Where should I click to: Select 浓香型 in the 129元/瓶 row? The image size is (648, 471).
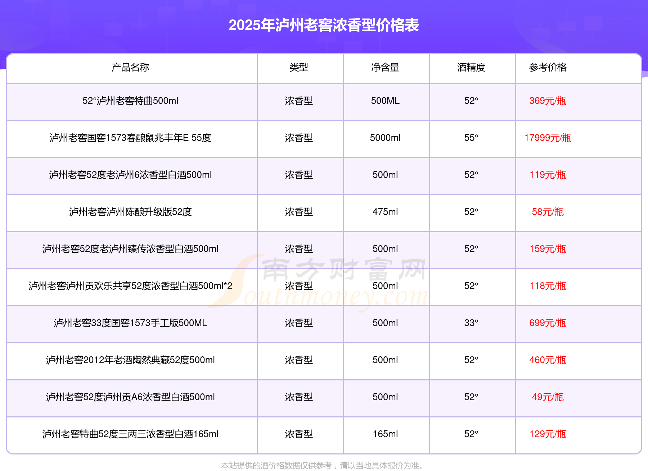pyautogui.click(x=299, y=434)
